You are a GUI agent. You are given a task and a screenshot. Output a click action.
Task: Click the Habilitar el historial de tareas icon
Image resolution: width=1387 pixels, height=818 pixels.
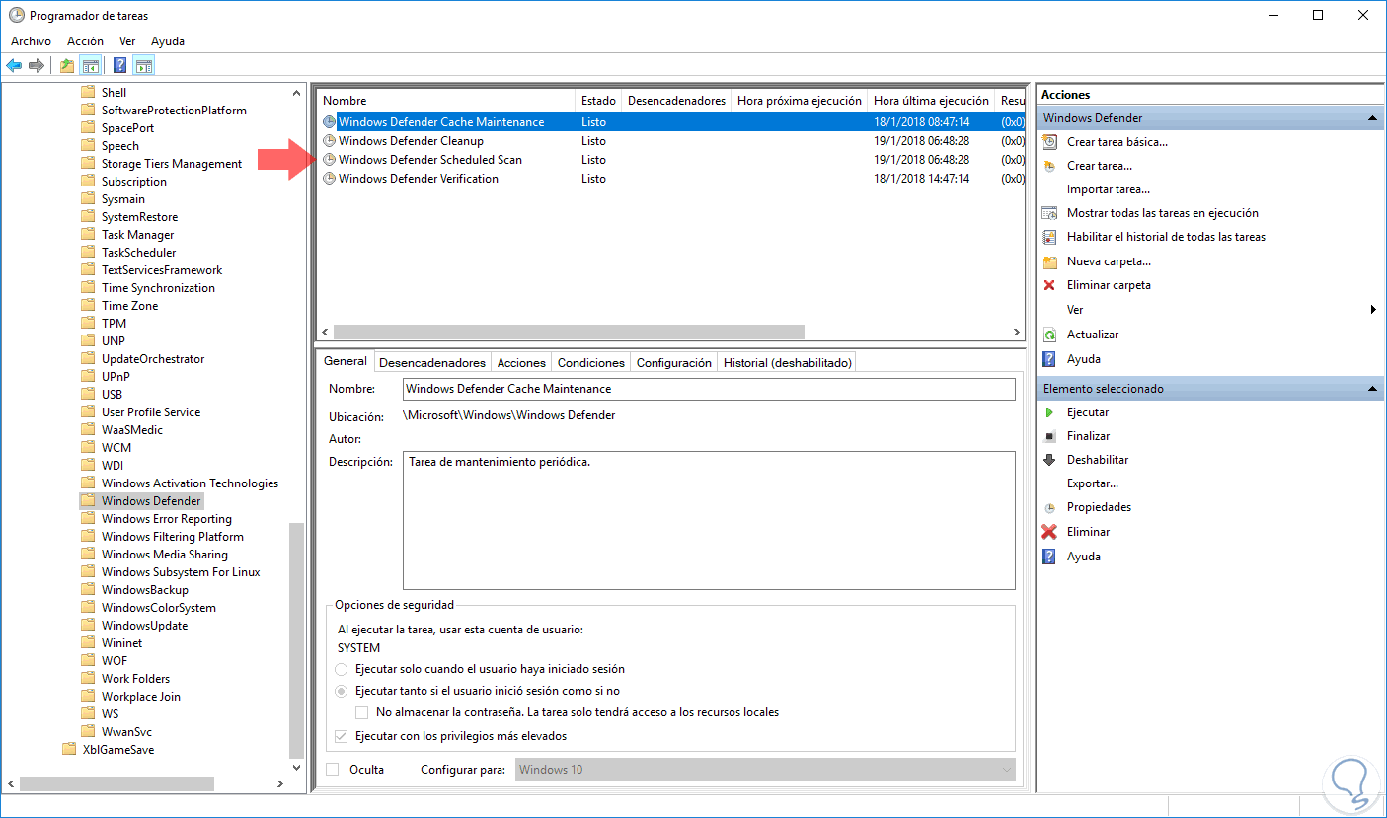(1049, 237)
